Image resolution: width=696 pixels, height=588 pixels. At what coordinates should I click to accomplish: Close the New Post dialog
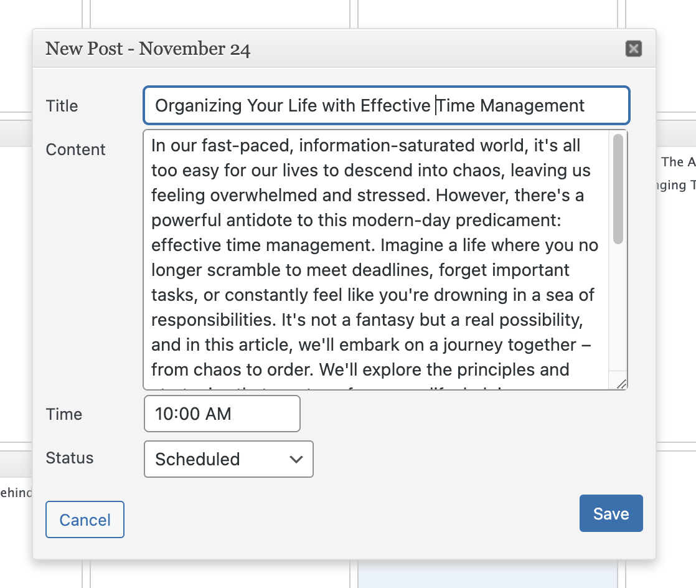pos(633,48)
